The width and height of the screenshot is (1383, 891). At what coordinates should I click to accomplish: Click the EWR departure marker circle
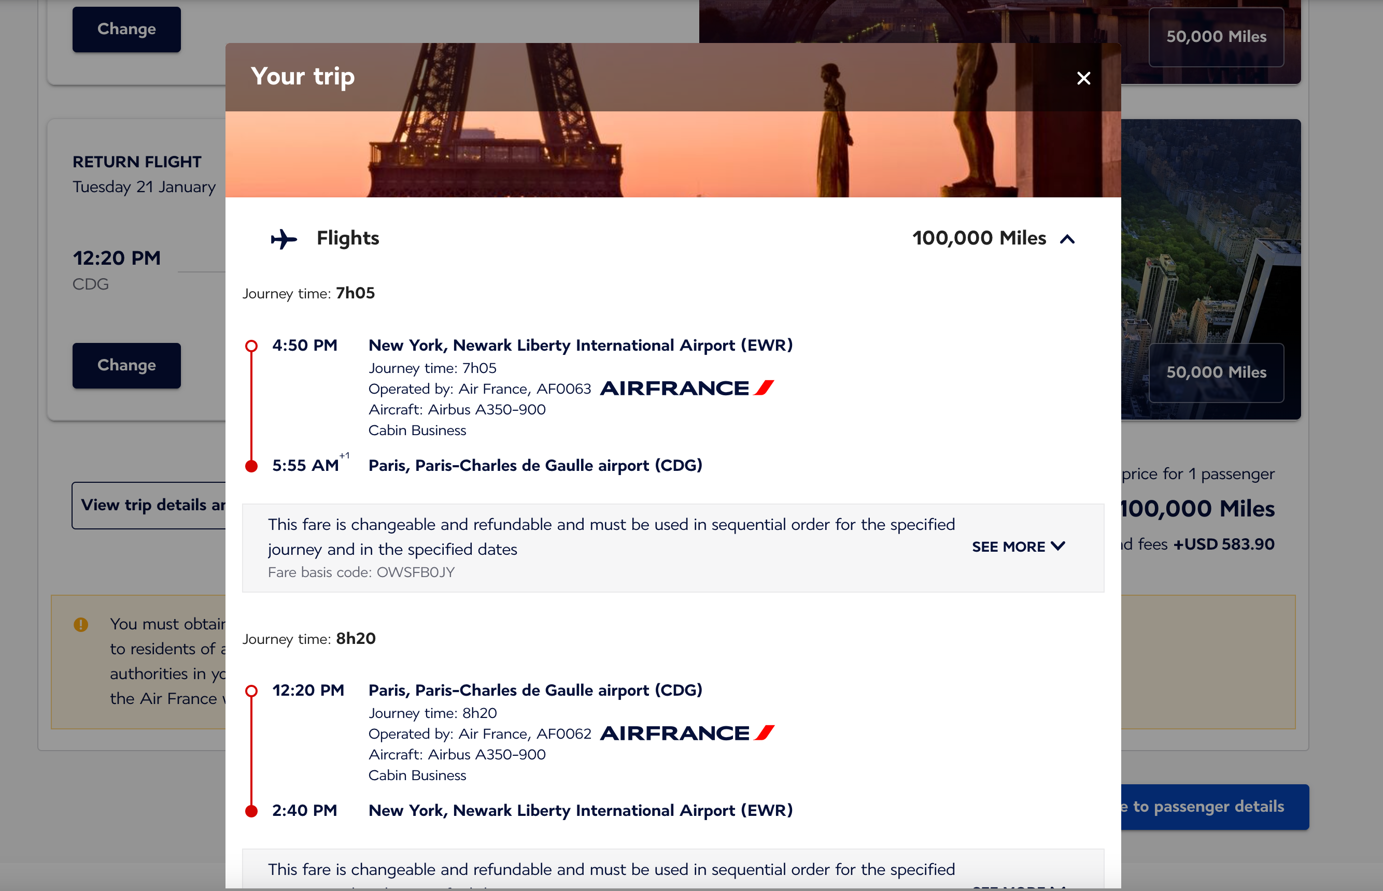pyautogui.click(x=251, y=346)
